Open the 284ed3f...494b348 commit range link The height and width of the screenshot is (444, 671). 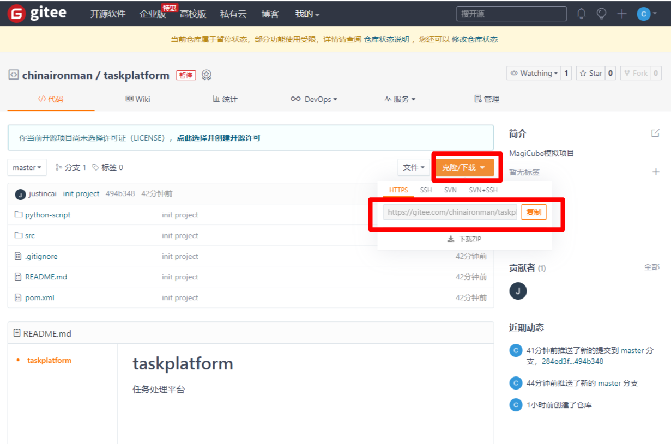(x=572, y=361)
